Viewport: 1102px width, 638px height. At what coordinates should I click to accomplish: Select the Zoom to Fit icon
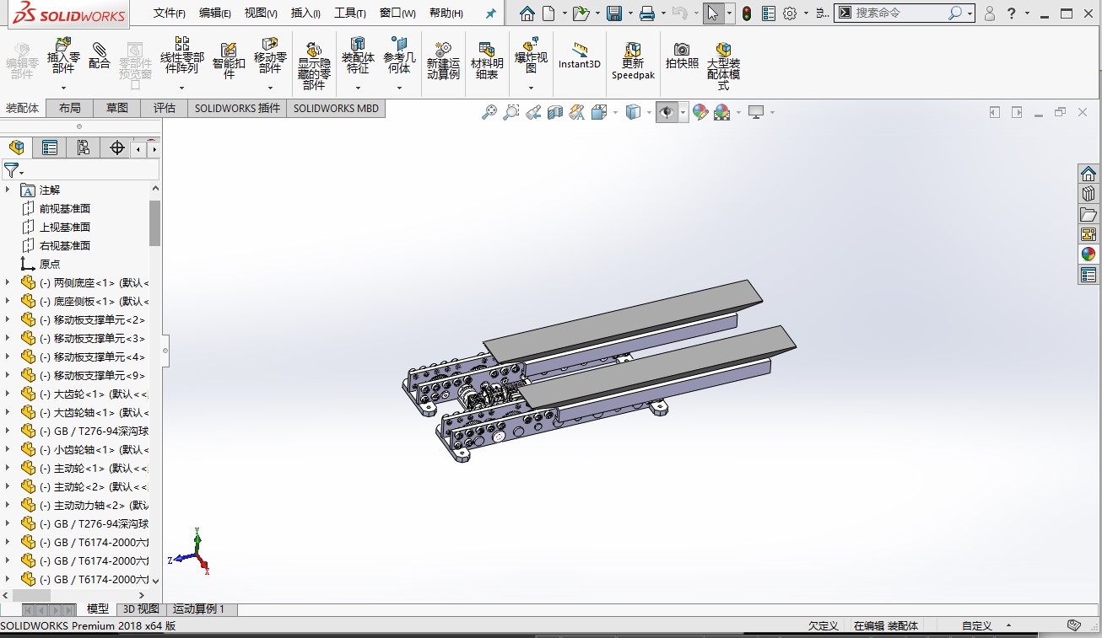(490, 111)
